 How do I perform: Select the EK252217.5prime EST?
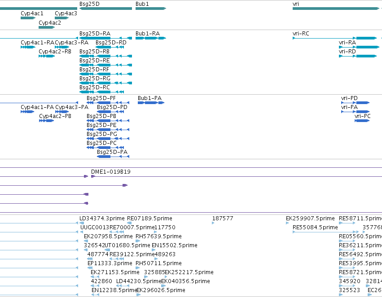[167, 277]
